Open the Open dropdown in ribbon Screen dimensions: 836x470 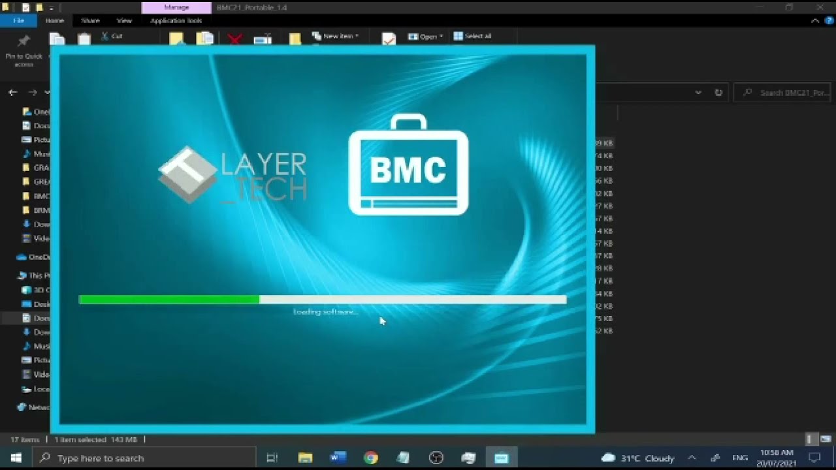(425, 37)
